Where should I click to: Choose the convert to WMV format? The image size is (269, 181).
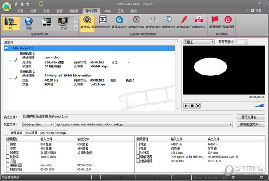[x=136, y=22]
